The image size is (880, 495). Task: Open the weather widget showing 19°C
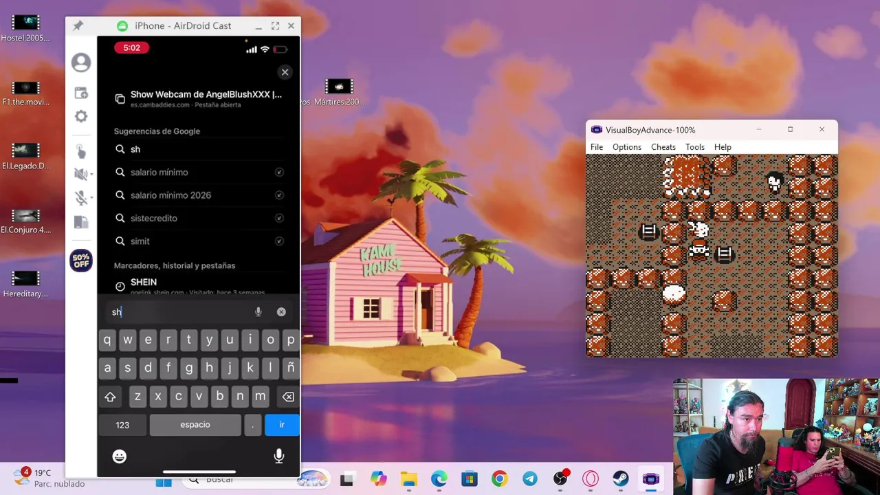click(48, 478)
